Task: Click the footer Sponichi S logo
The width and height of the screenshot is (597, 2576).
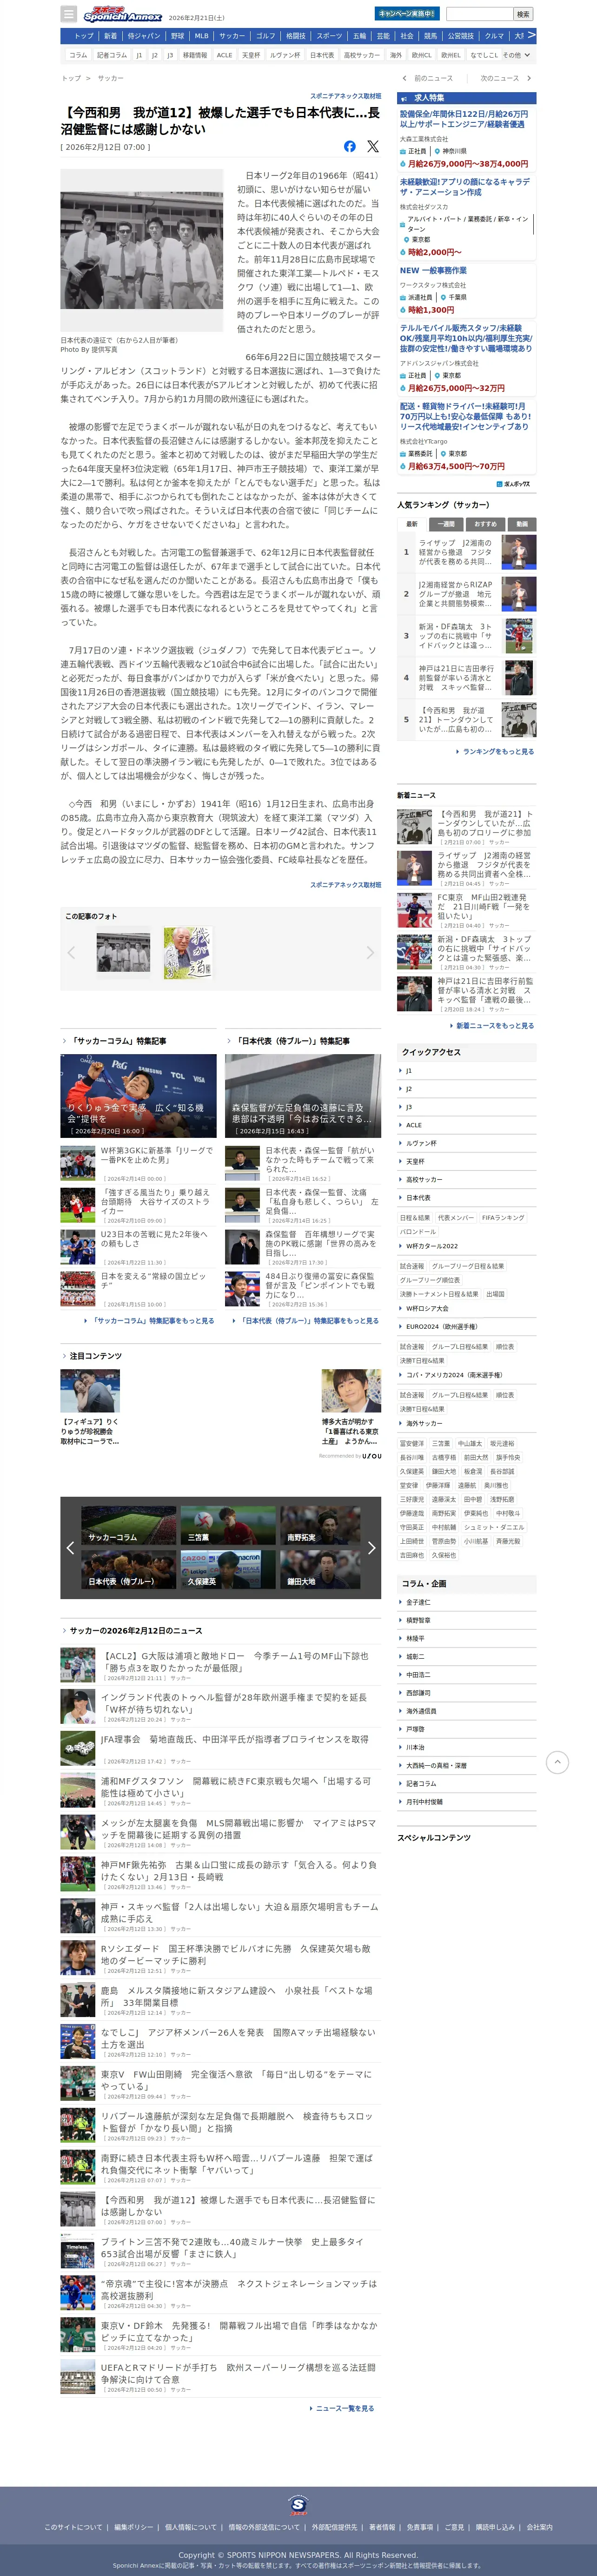Action: click(298, 2505)
